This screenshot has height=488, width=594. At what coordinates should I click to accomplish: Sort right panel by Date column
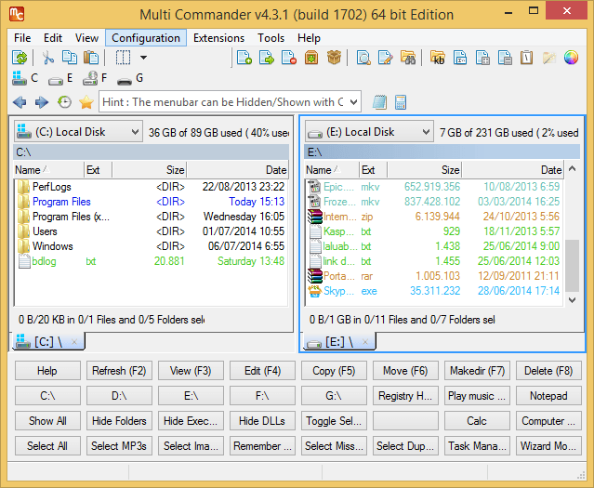click(512, 170)
